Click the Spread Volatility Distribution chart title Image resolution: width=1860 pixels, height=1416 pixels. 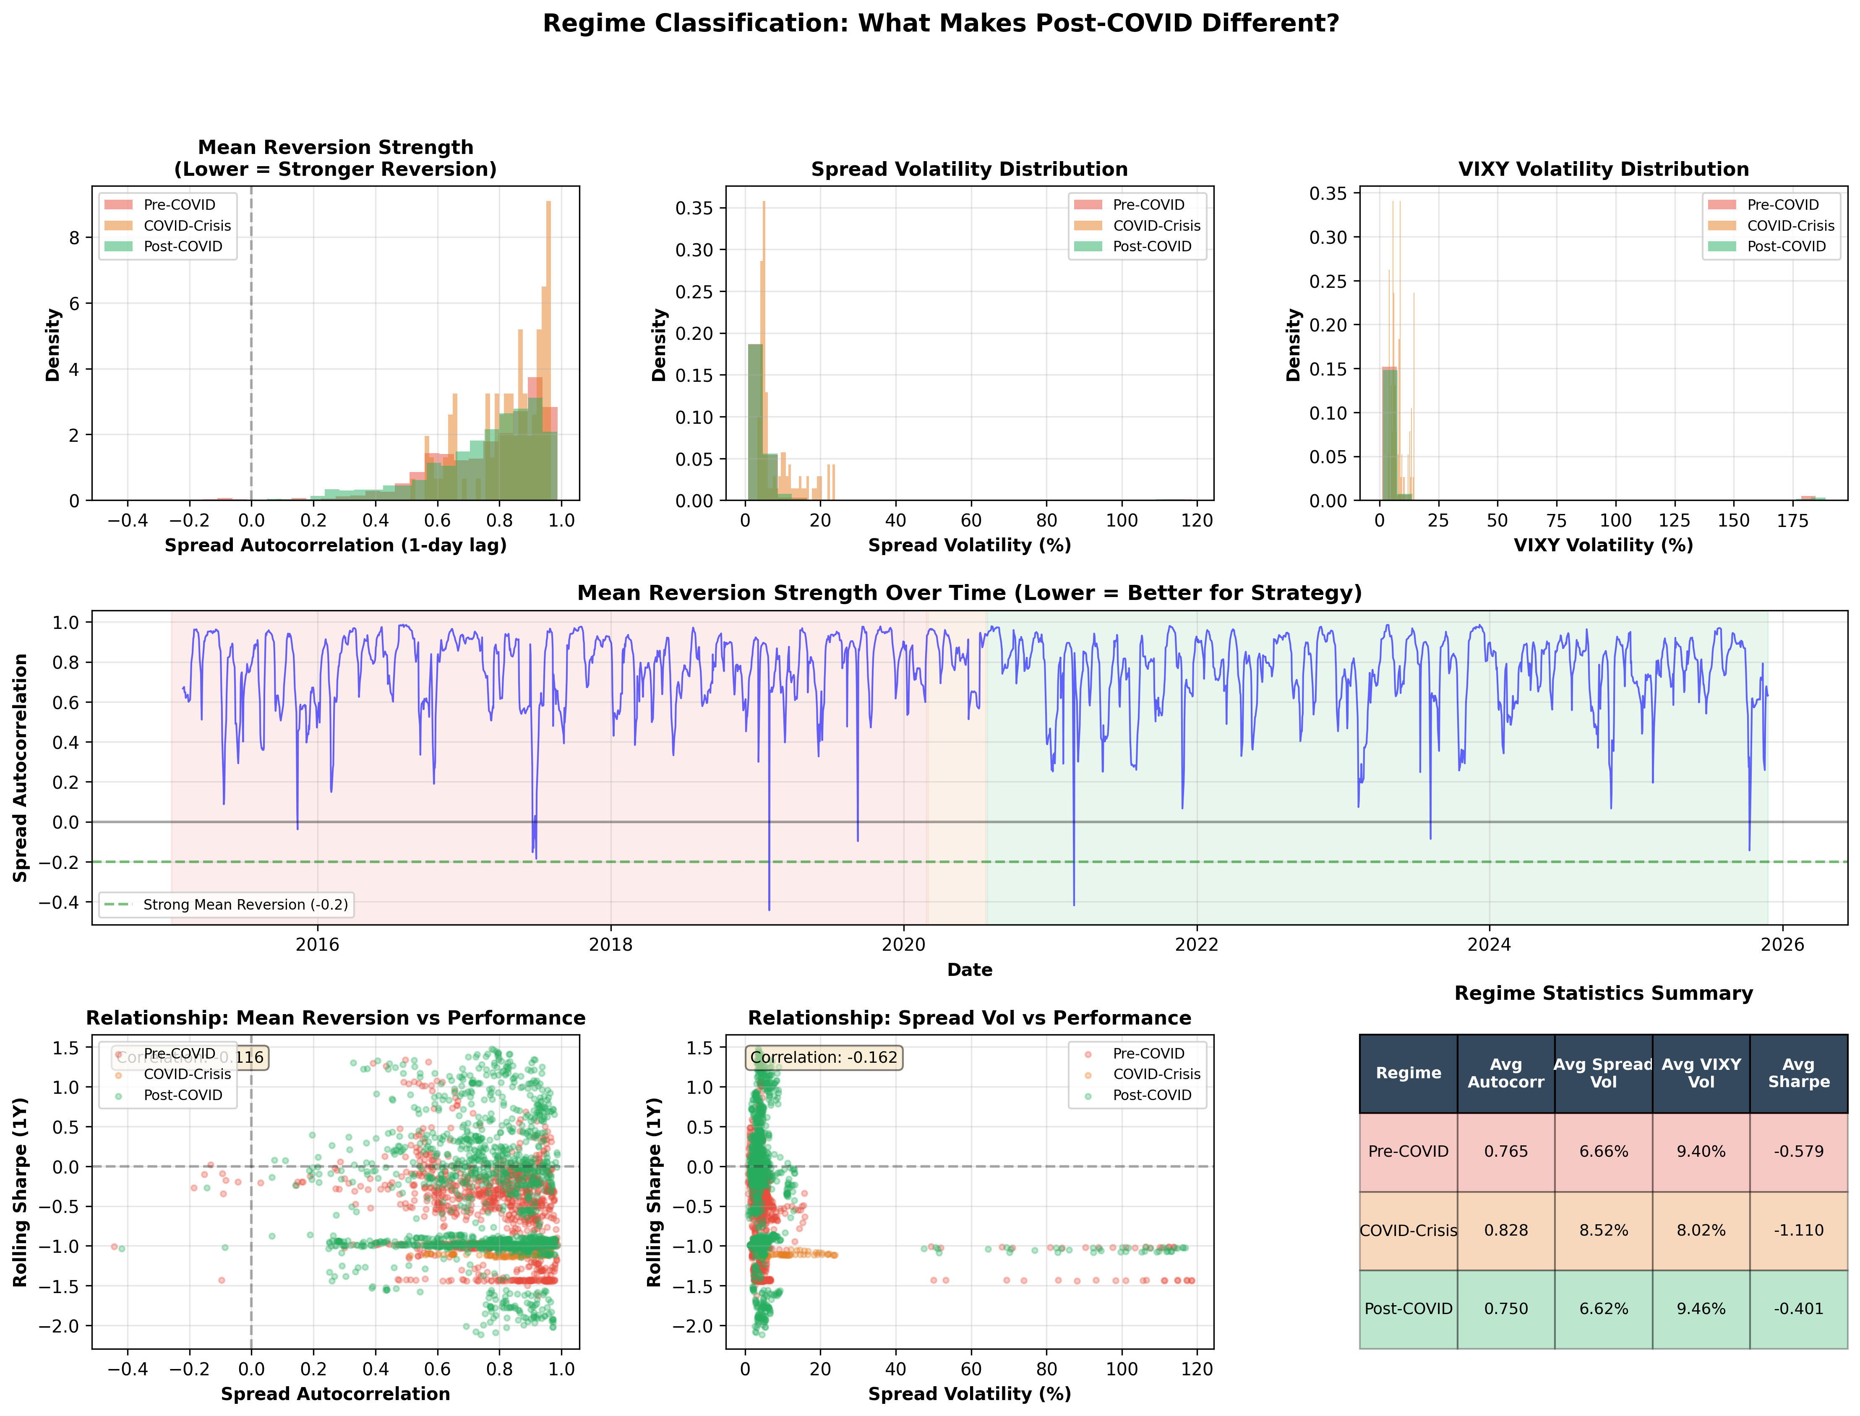[x=969, y=170]
